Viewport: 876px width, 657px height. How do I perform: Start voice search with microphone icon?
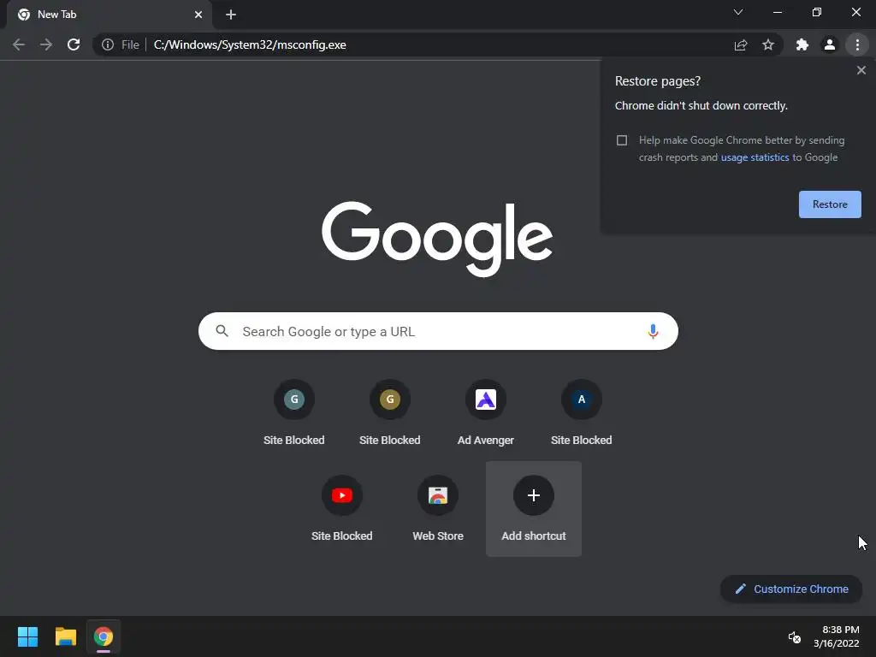click(x=653, y=331)
